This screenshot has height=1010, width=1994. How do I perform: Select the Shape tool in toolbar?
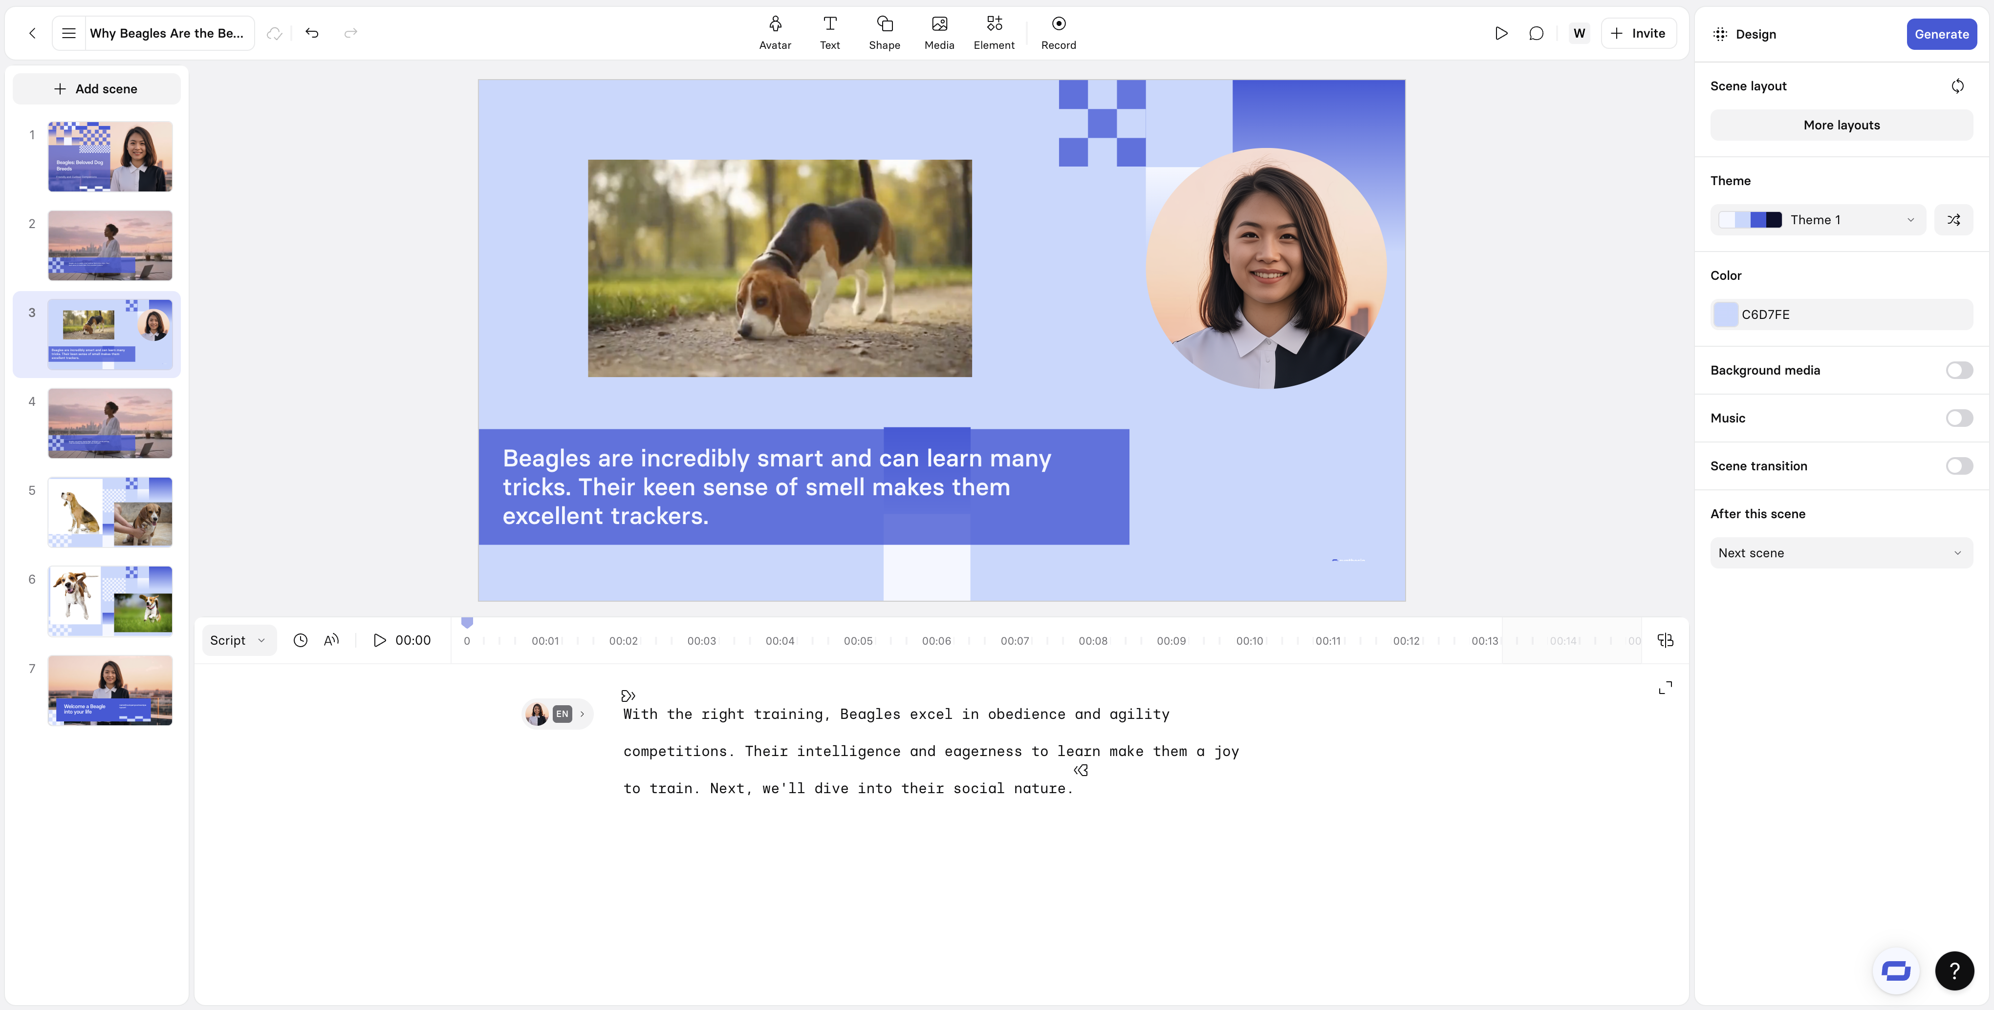click(884, 33)
